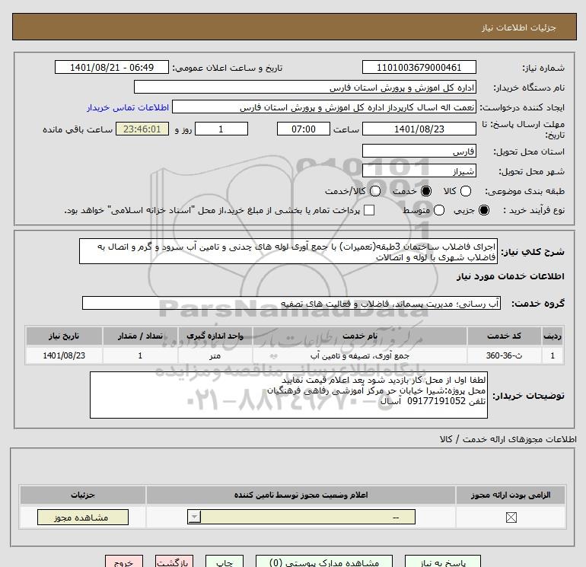Viewport: 586px width, 567px height.
Task: Click the remaining time field 23:46:01
Action: 142,129
